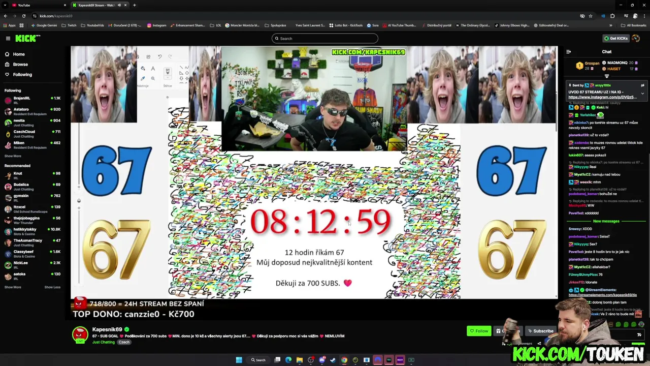Hide the pinned chat message
This screenshot has width=650, height=366.
click(x=642, y=85)
